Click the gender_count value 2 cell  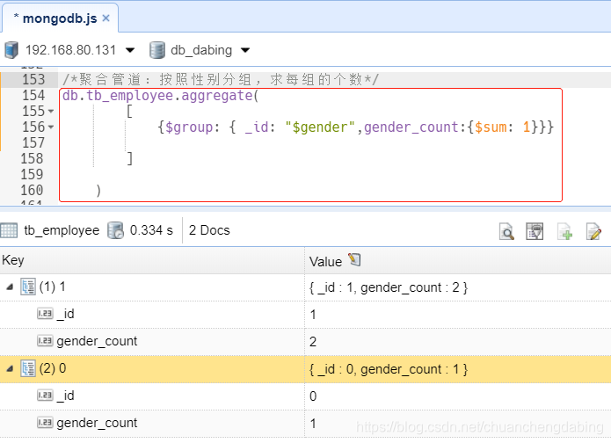pos(458,342)
